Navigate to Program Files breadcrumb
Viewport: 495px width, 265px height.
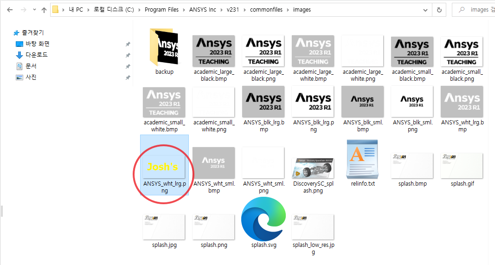tap(161, 10)
